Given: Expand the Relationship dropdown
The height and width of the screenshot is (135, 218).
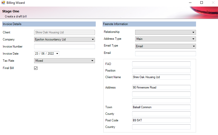Looking at the screenshot, I should (165, 32).
